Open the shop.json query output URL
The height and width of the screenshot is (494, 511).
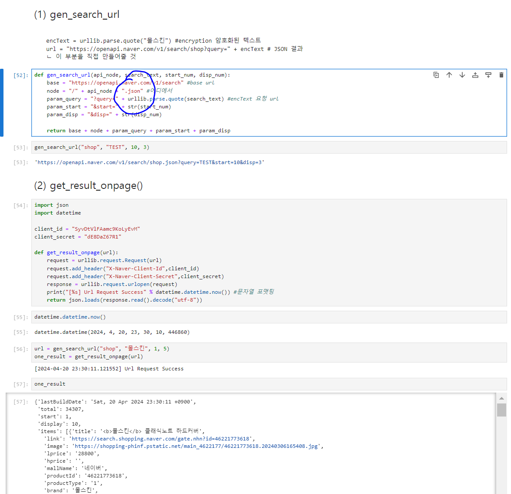pos(149,162)
